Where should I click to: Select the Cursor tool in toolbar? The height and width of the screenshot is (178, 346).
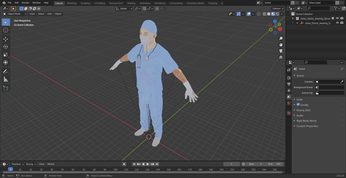[6, 30]
